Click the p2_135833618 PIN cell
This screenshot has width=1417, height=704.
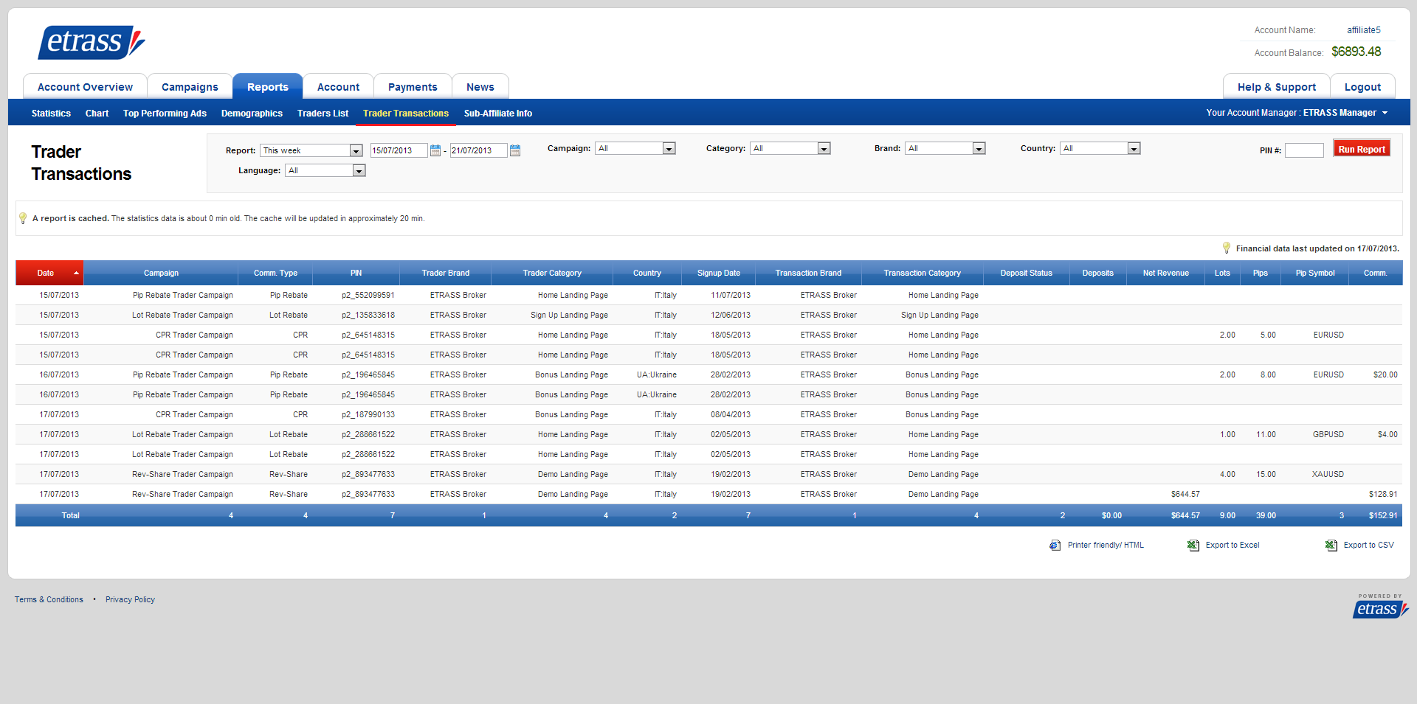(x=368, y=316)
